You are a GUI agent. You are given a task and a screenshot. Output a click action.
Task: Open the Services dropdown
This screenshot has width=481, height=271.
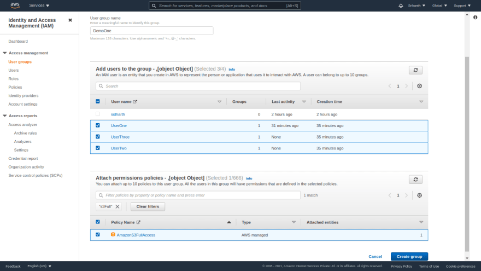coord(39,5)
